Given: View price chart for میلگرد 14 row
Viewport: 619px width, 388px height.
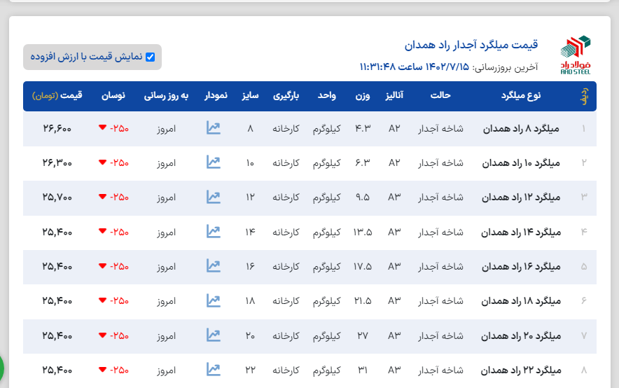Looking at the screenshot, I should click(214, 231).
